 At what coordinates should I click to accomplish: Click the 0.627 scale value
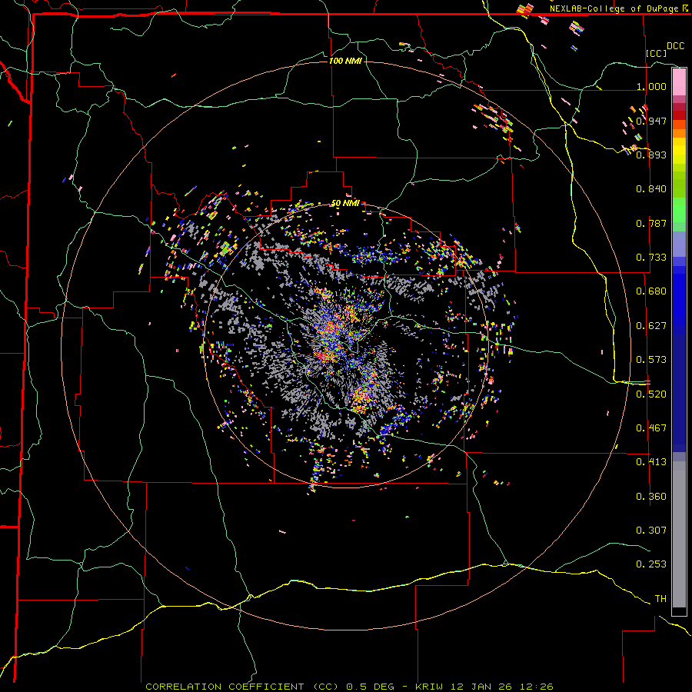651,326
